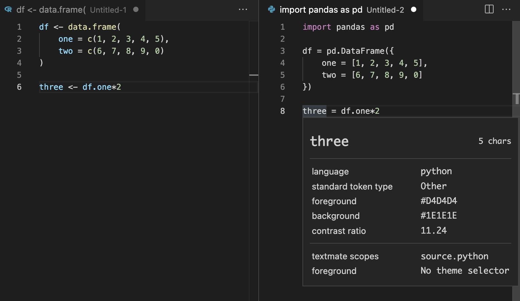This screenshot has width=520, height=301.
Task: Click 'textmate scopes' label in inspector
Action: (x=345, y=256)
